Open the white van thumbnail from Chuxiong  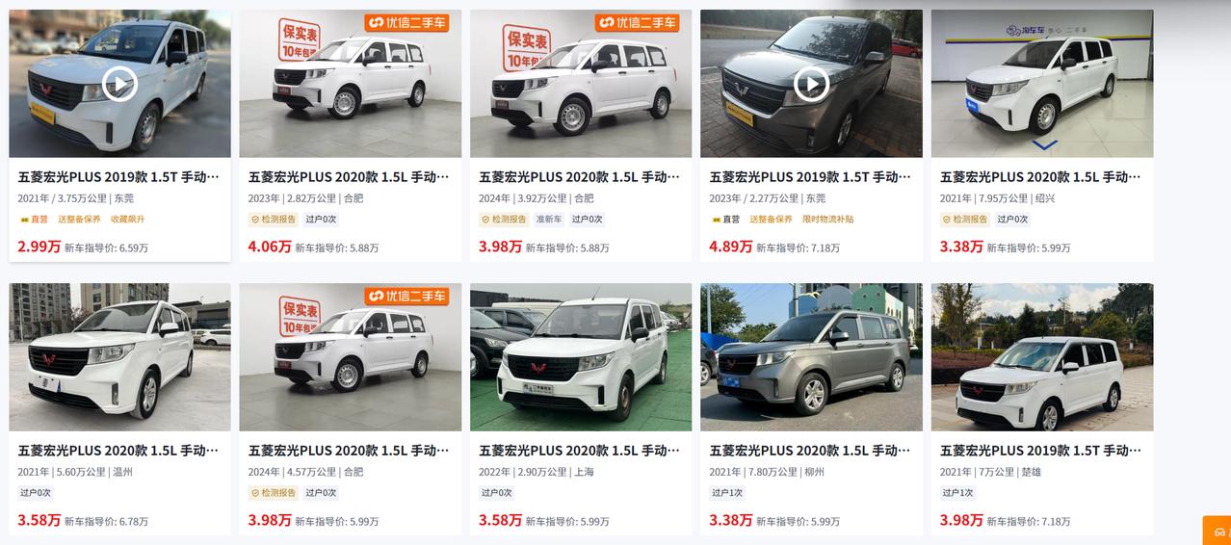[1042, 357]
